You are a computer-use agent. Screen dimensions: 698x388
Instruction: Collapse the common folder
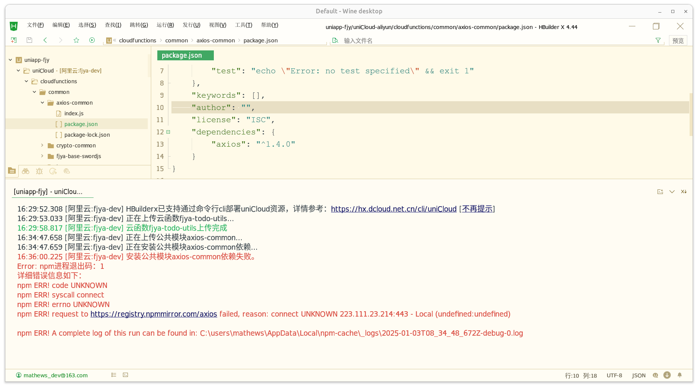[34, 92]
